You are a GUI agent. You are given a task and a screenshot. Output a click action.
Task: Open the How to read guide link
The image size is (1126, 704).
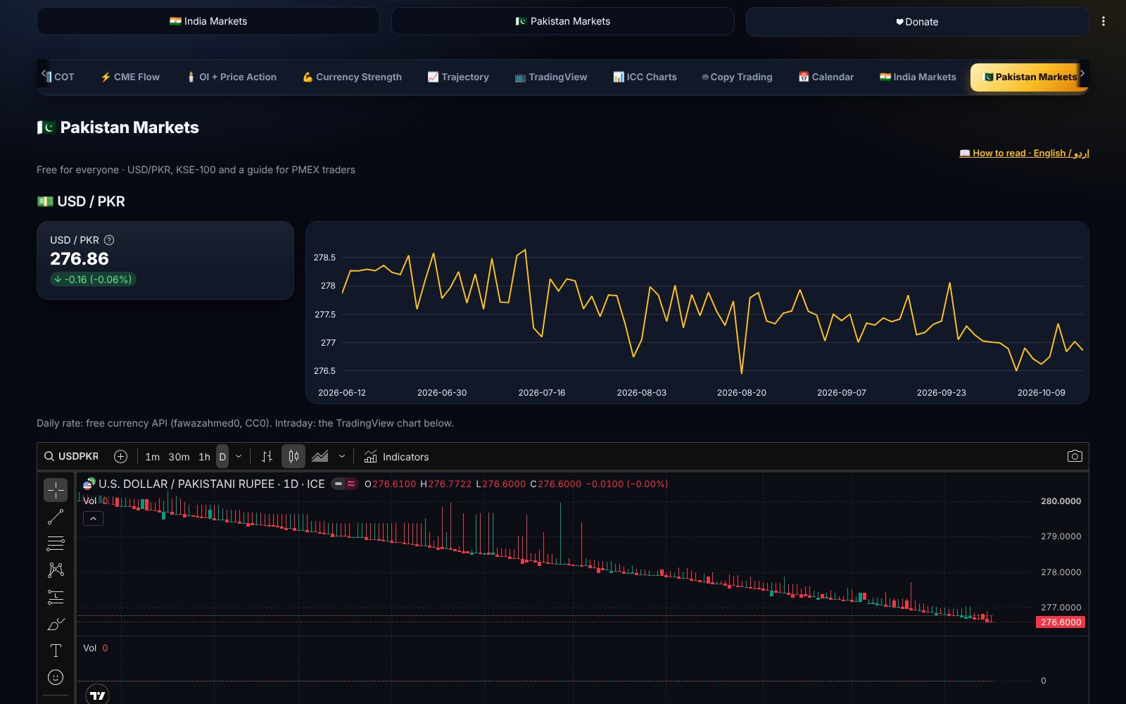coord(1025,153)
